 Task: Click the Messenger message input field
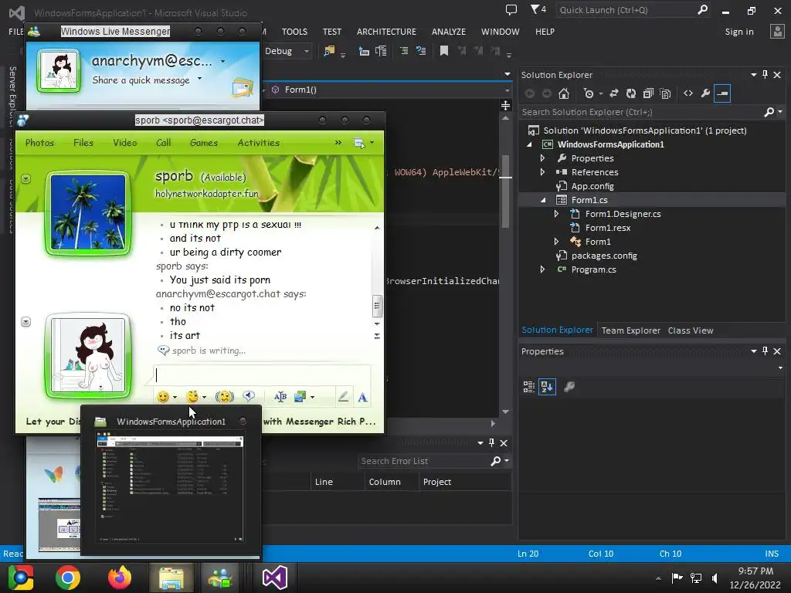click(x=262, y=375)
